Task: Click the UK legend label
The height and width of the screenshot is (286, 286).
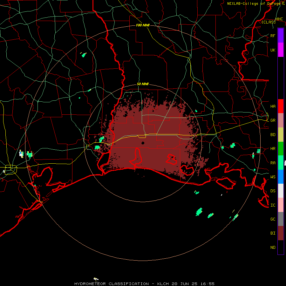Action: coord(273,50)
